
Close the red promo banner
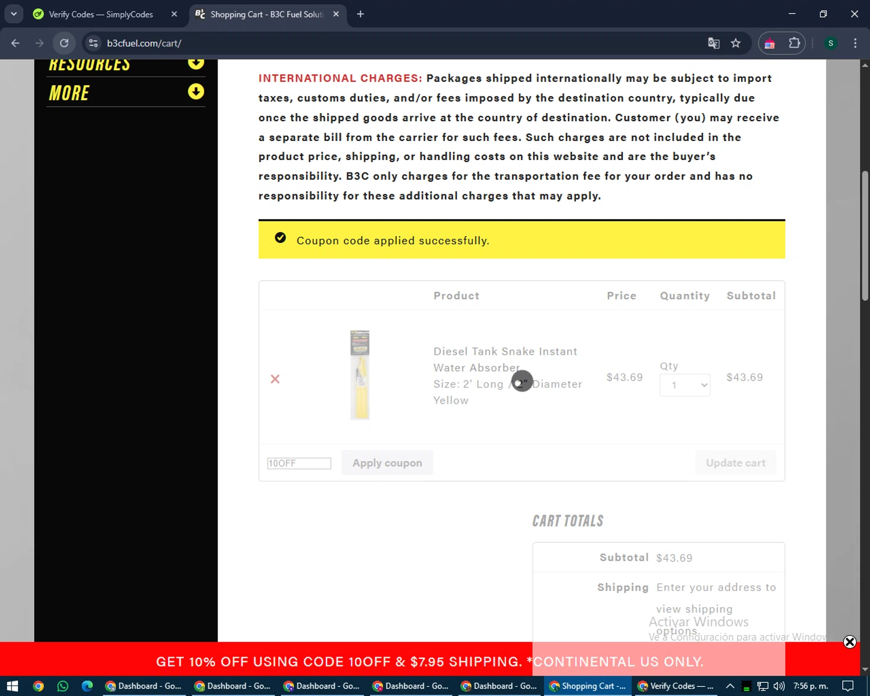[850, 641]
